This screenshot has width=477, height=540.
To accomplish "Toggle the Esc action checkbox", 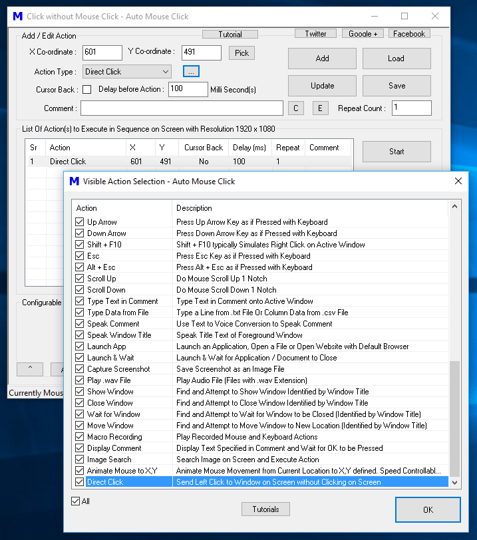I will click(80, 256).
